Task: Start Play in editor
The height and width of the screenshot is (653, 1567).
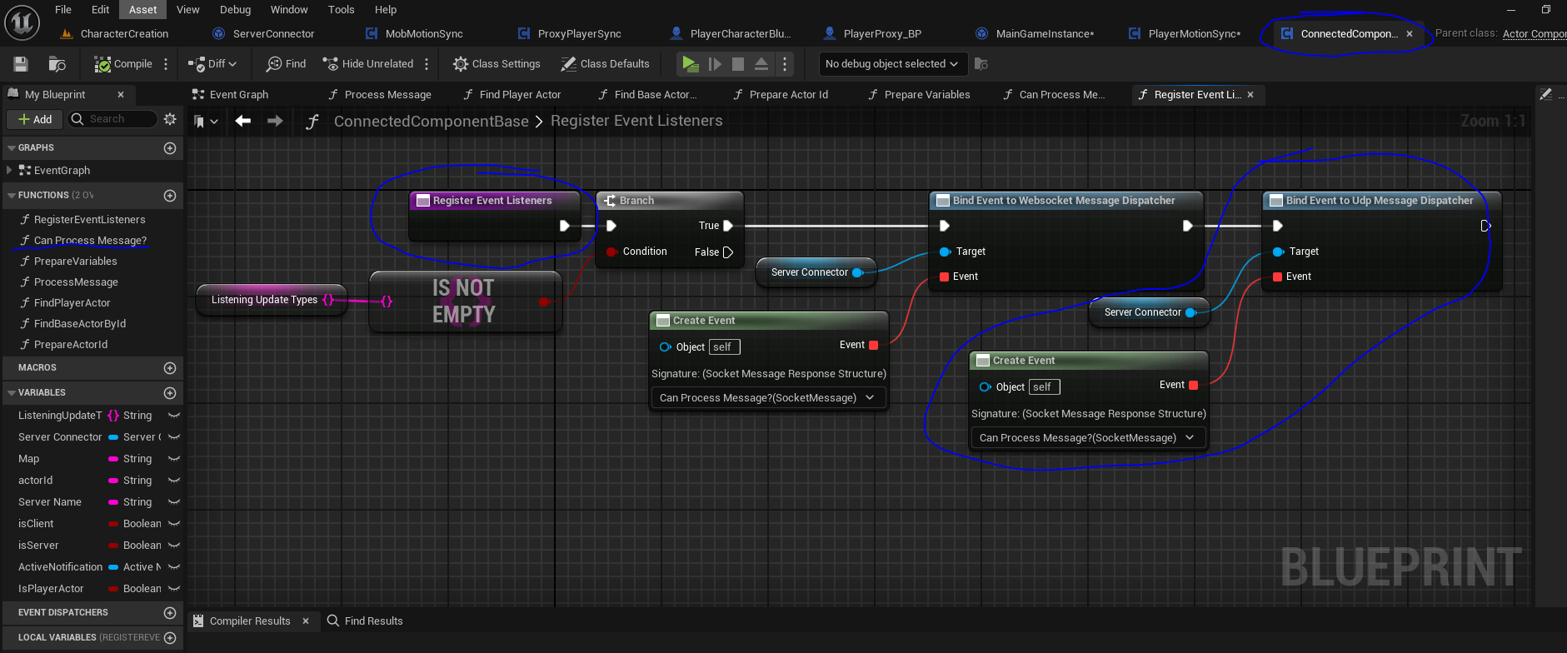Action: pos(690,64)
